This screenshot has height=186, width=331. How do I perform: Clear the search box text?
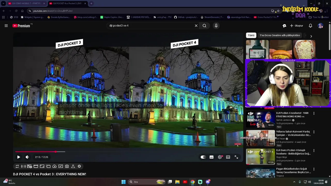pos(196,26)
